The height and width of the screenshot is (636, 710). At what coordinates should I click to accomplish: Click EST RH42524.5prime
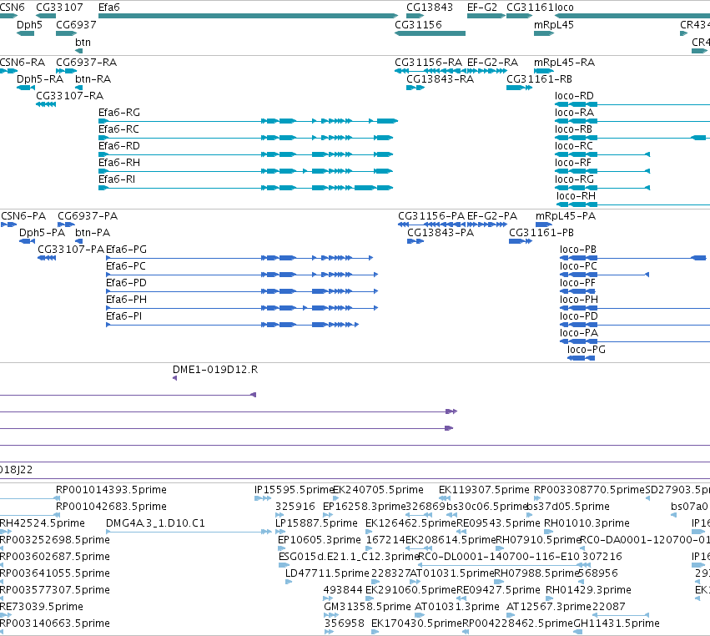point(42,523)
